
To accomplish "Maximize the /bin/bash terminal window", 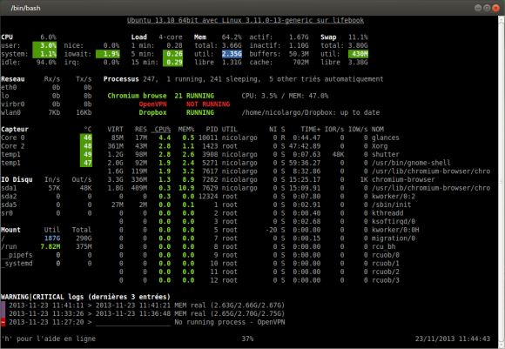I will pyautogui.click(x=487, y=8).
